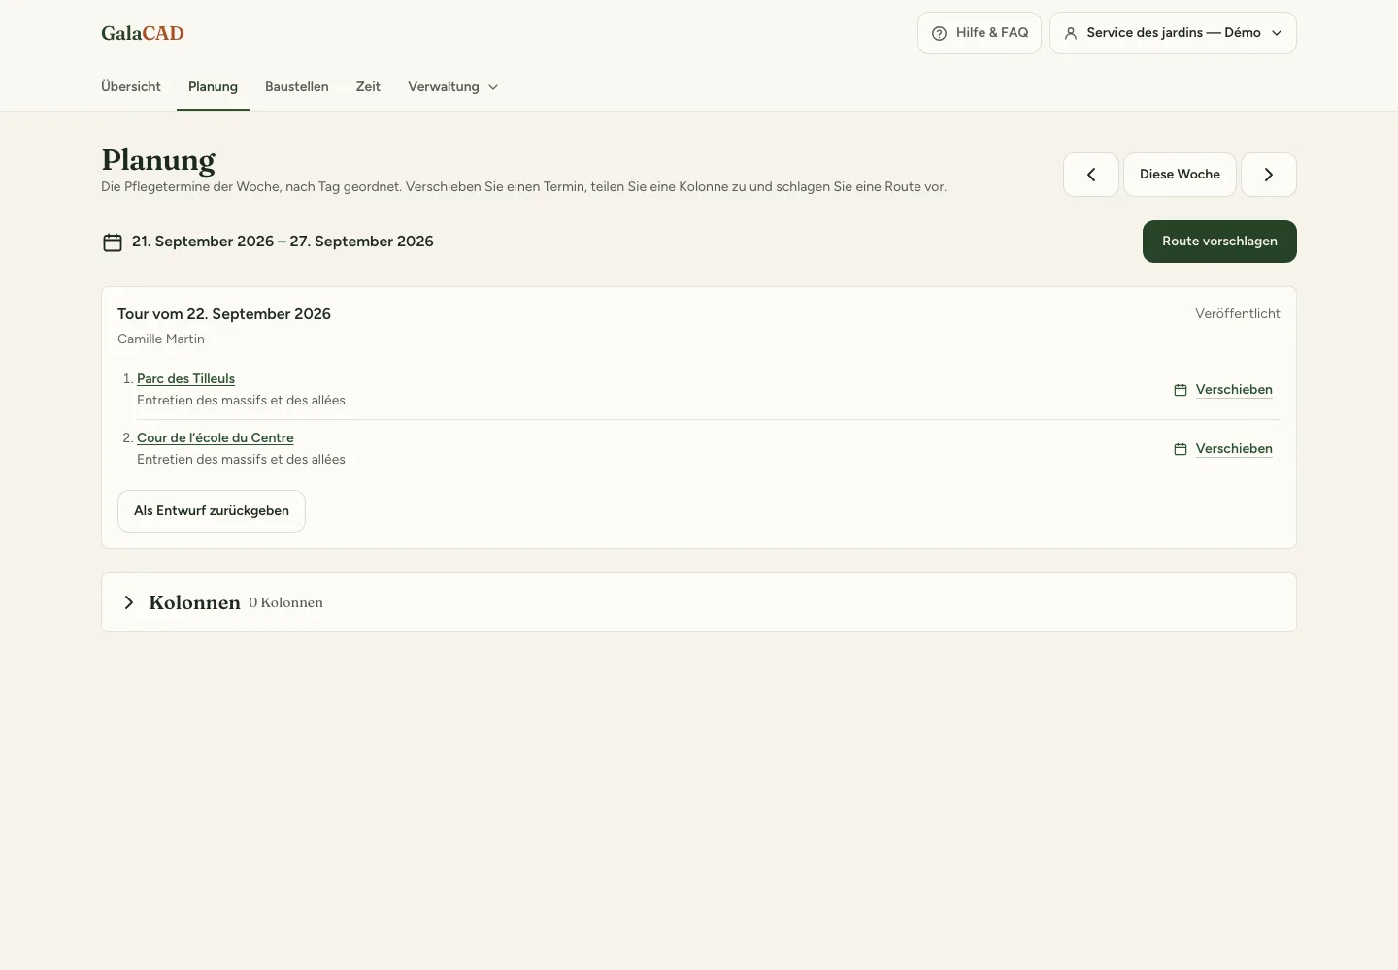Click Entretien text under Cour de l'école du Centre
The image size is (1398, 970).
click(x=241, y=460)
